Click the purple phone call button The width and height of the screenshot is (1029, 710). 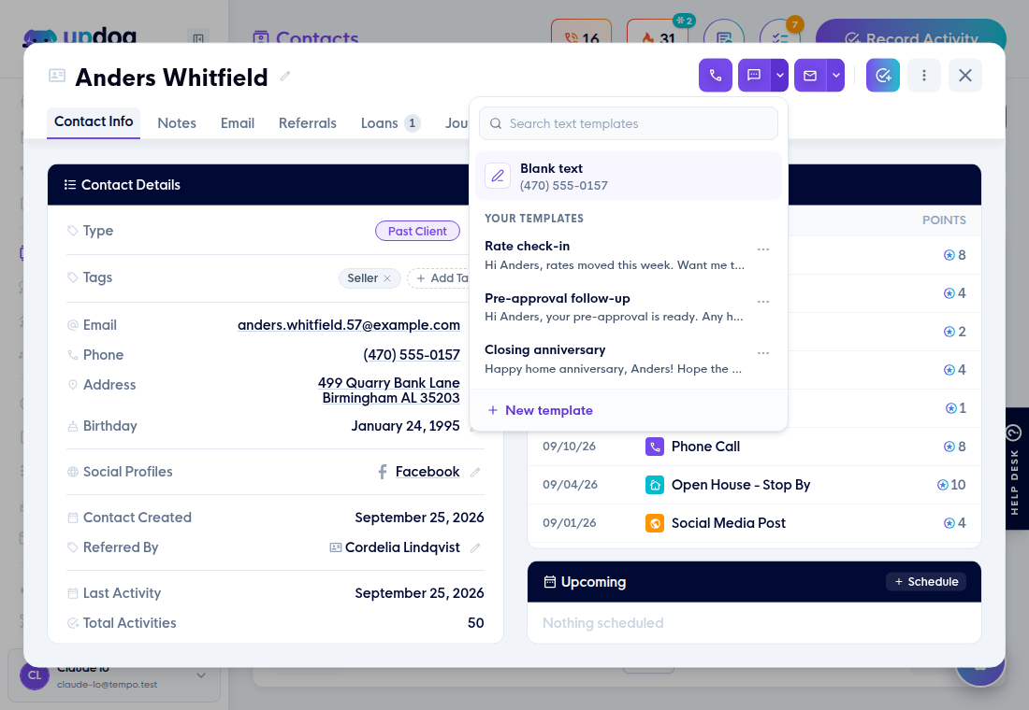[716, 76]
